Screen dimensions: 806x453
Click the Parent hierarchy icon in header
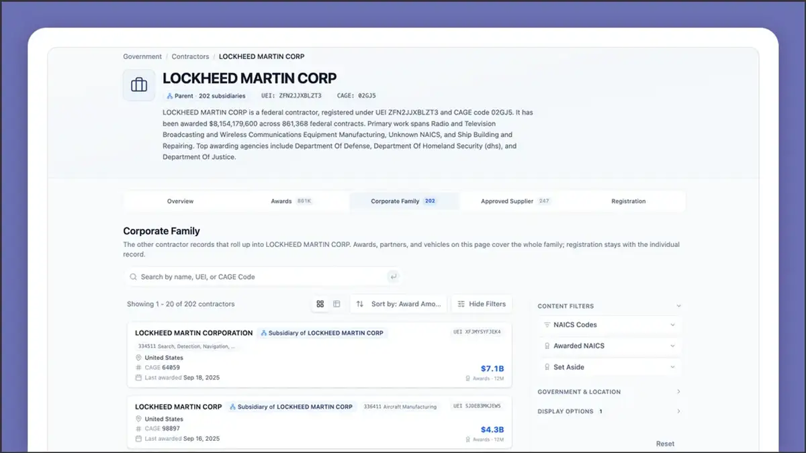(170, 96)
